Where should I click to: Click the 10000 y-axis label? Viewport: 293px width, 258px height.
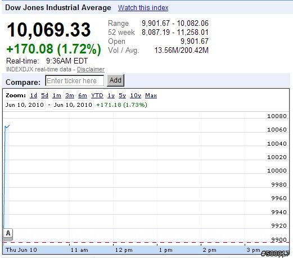click(x=277, y=171)
